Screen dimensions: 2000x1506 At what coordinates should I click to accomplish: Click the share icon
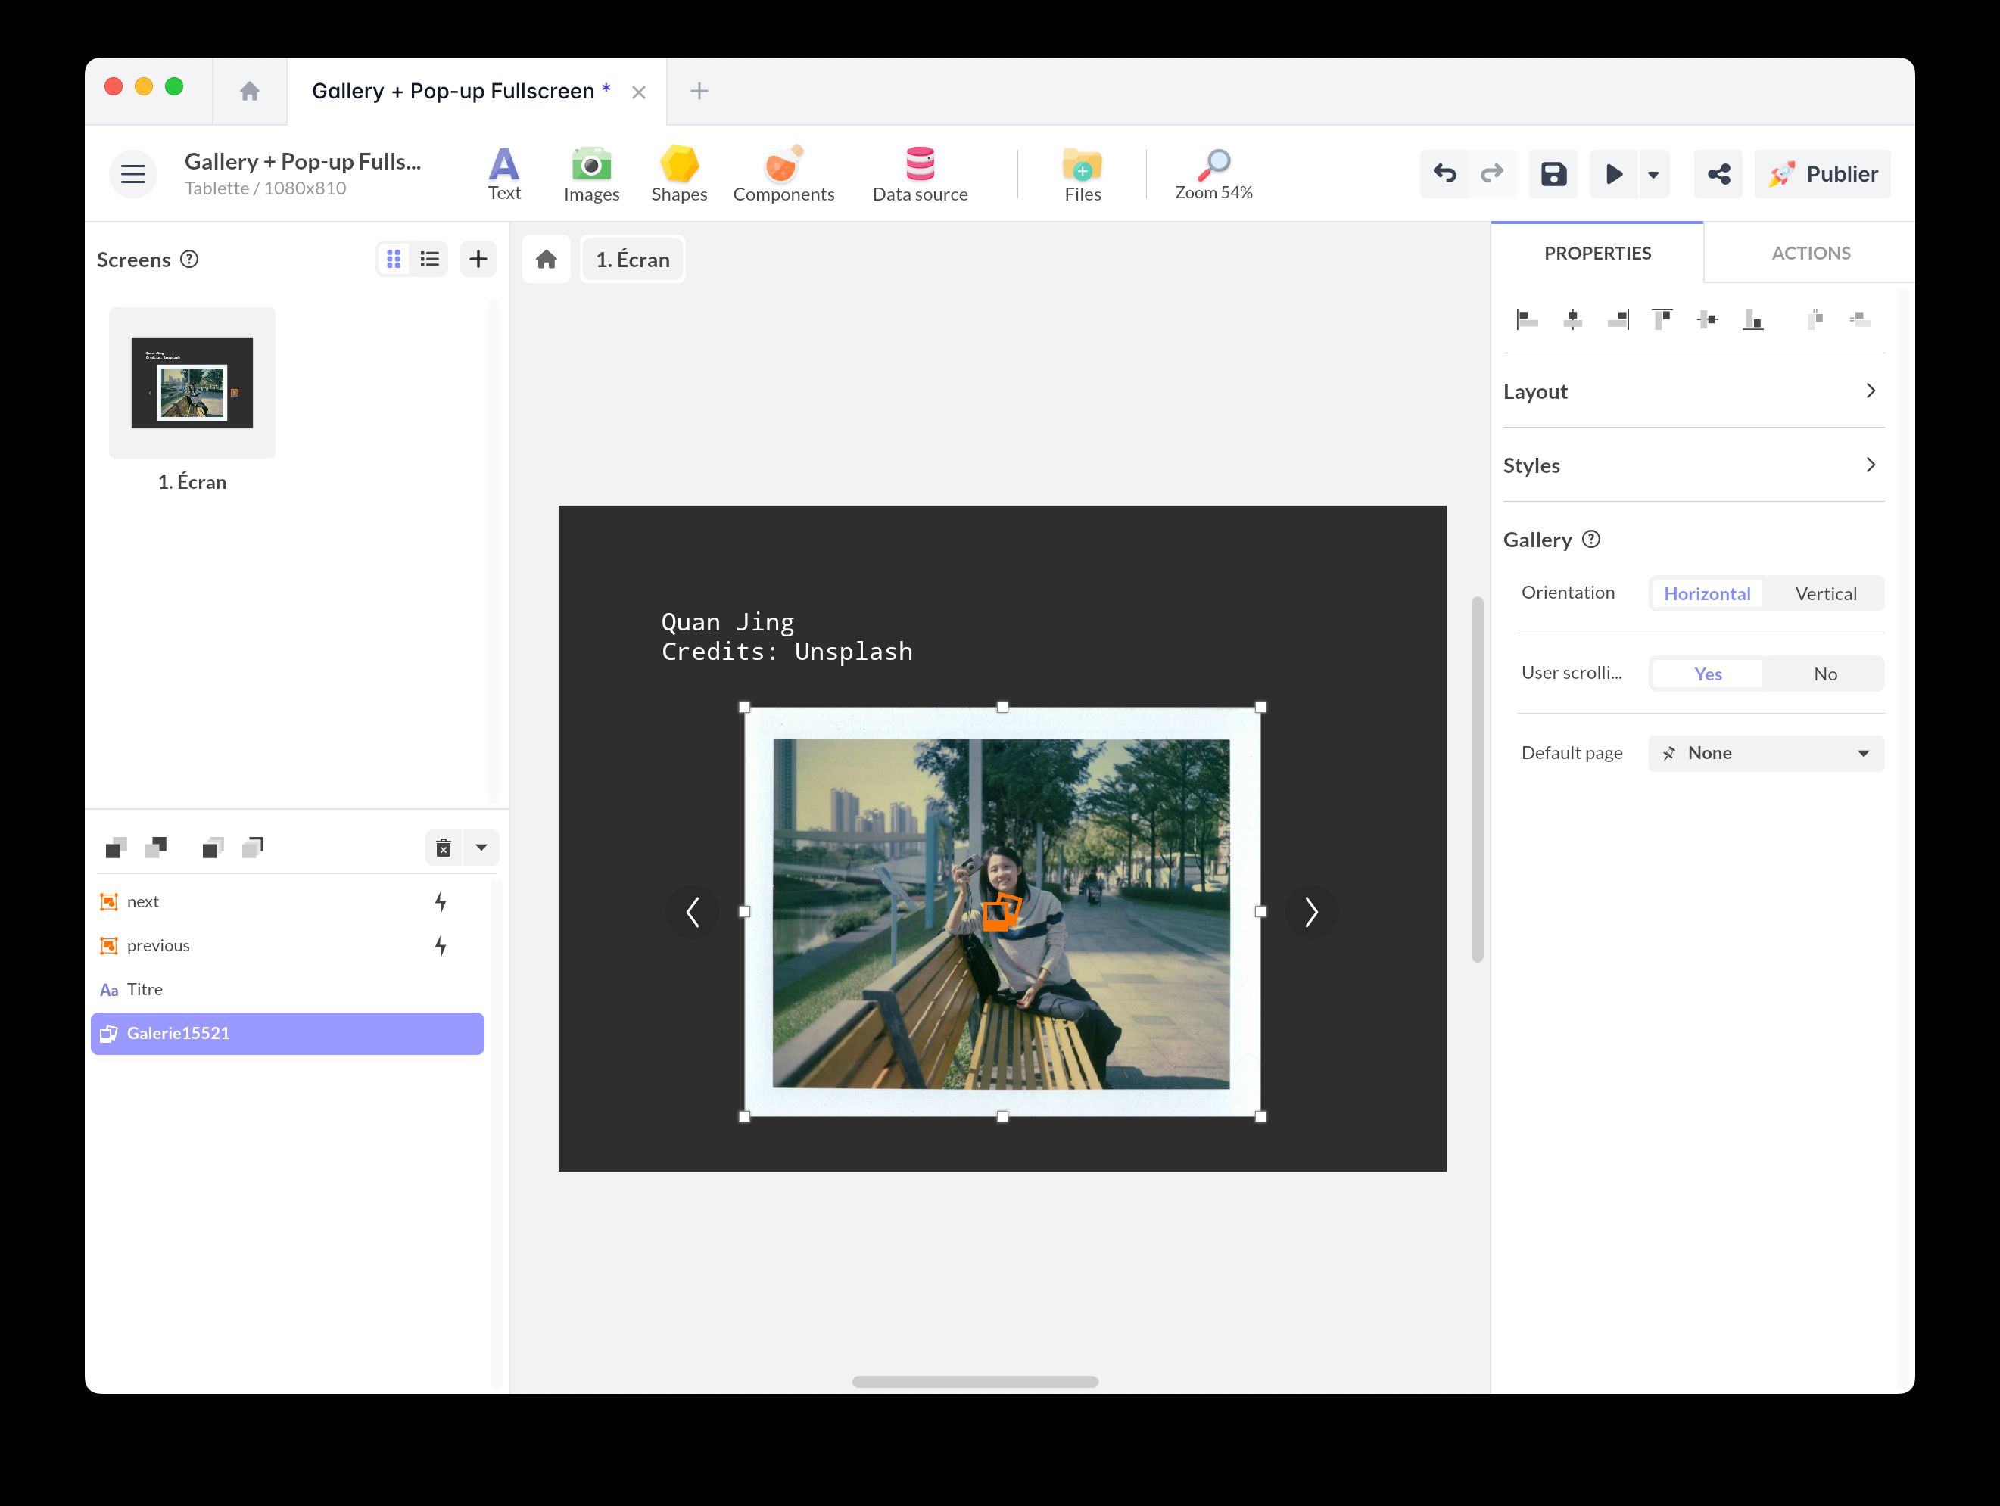point(1718,173)
